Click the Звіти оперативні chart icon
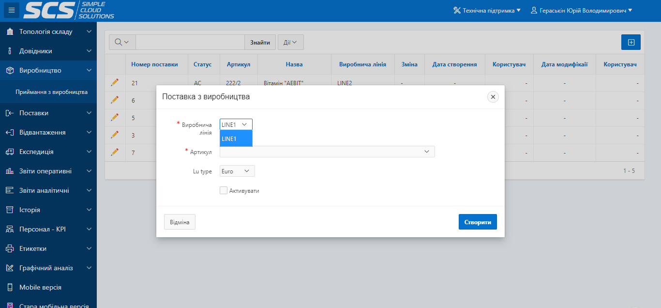The width and height of the screenshot is (661, 308). 10,171
